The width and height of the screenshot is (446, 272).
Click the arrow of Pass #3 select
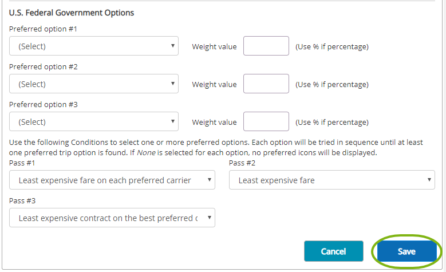click(x=210, y=218)
